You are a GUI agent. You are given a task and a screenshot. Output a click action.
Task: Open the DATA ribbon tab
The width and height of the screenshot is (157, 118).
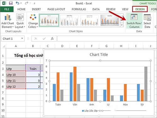pos(96,9)
